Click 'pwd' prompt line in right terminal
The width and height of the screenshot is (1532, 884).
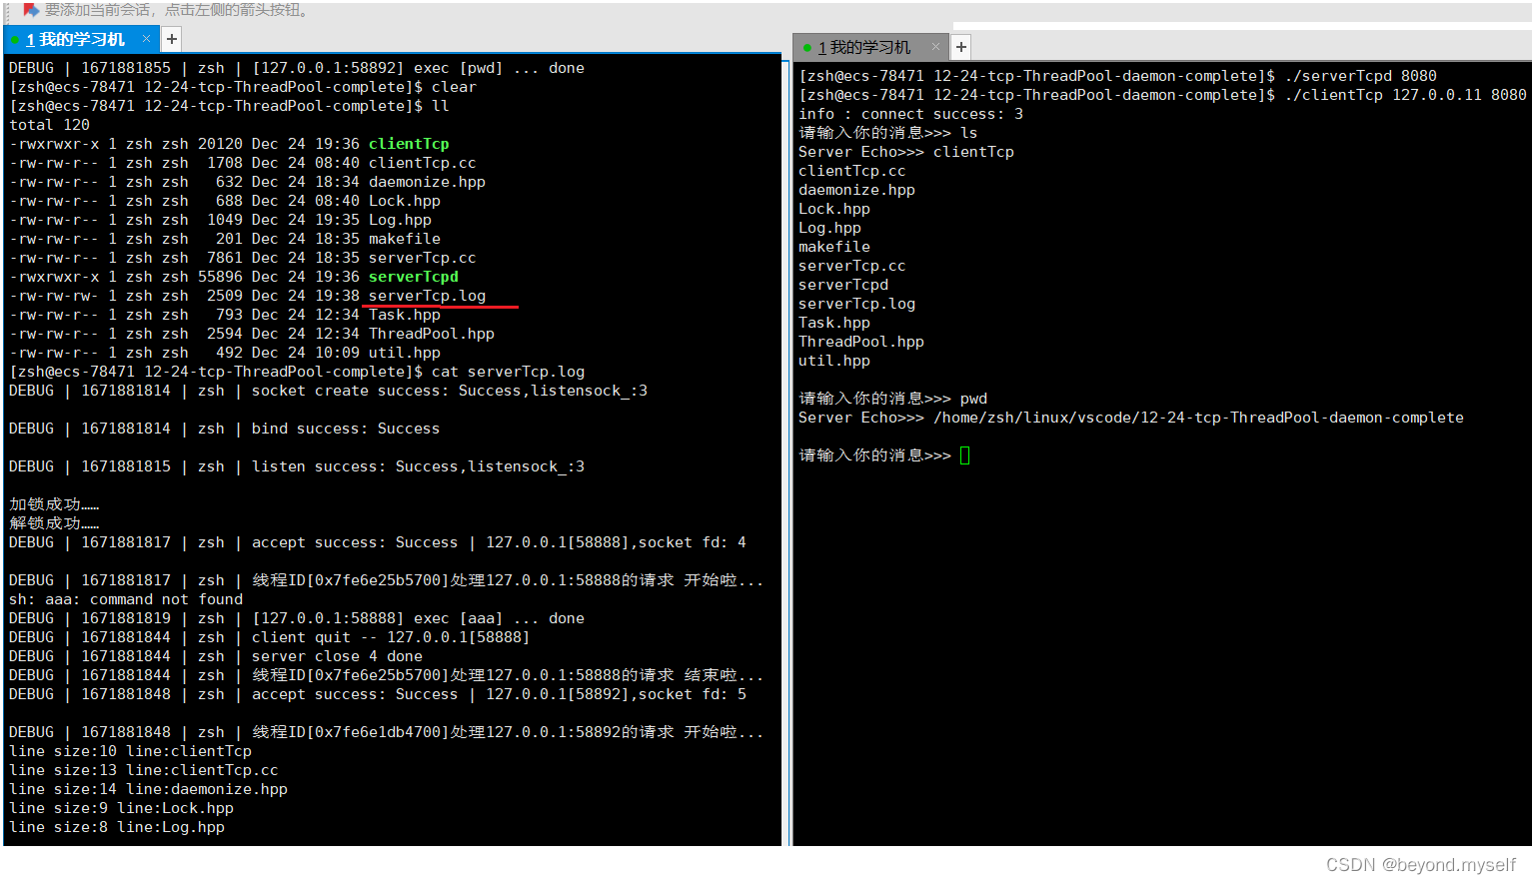click(x=892, y=399)
